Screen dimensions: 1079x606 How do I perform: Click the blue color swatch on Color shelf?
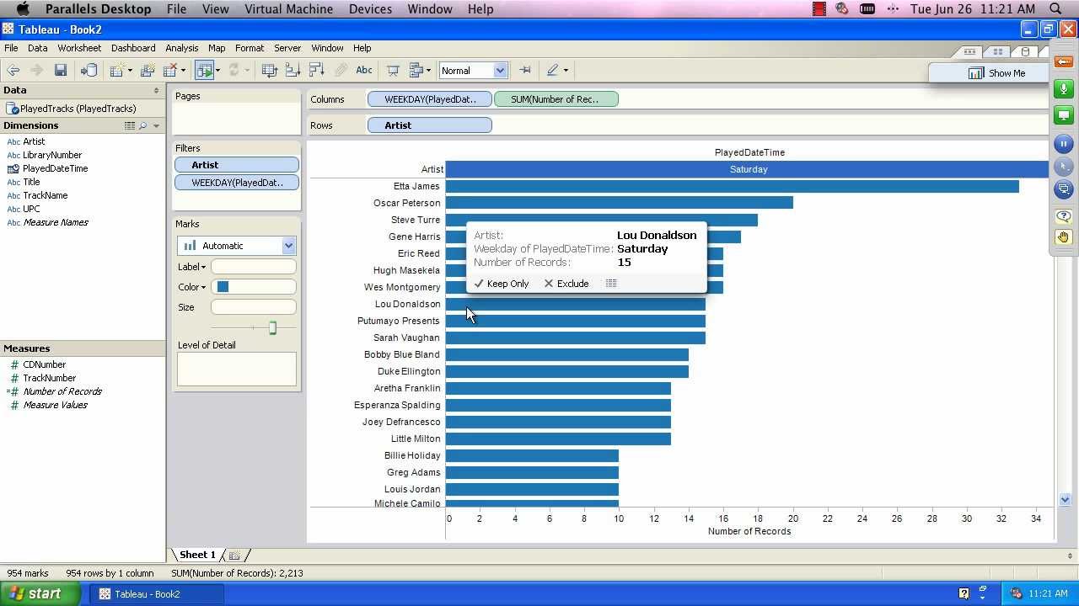pos(223,287)
